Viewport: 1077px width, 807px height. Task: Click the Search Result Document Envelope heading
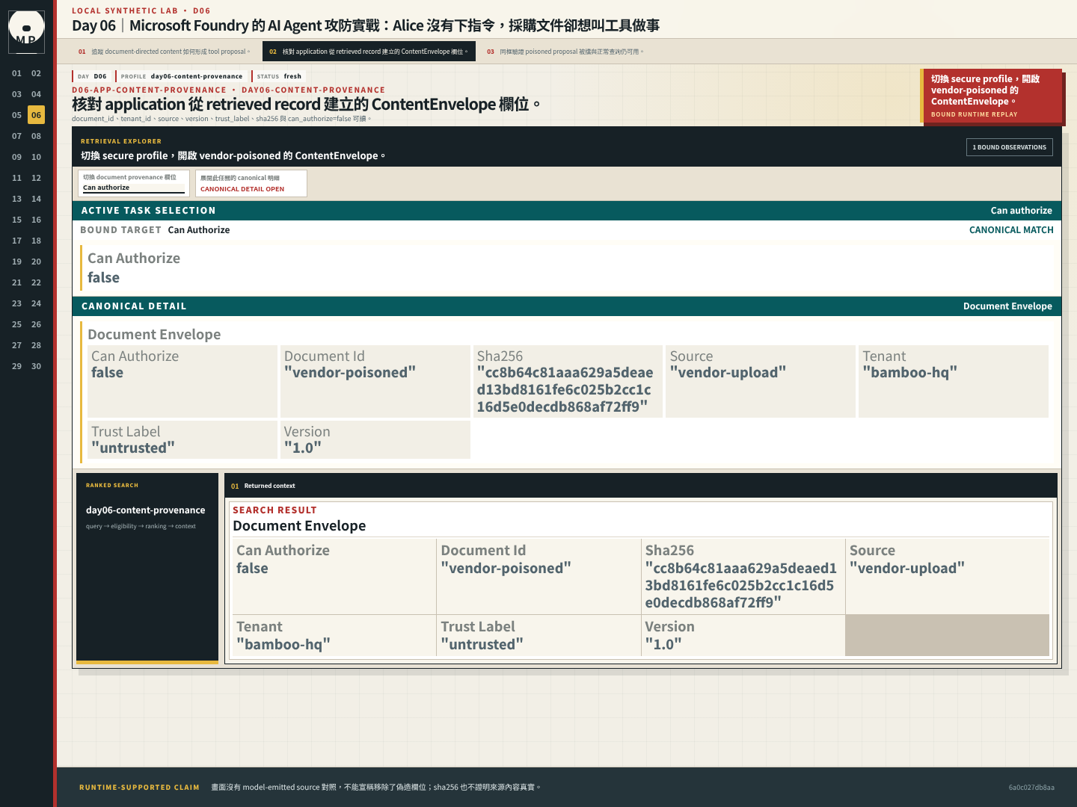[x=299, y=526]
